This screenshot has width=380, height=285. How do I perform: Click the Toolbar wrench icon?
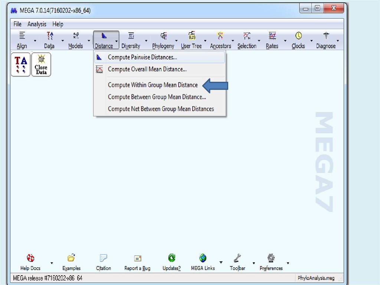[x=237, y=258]
